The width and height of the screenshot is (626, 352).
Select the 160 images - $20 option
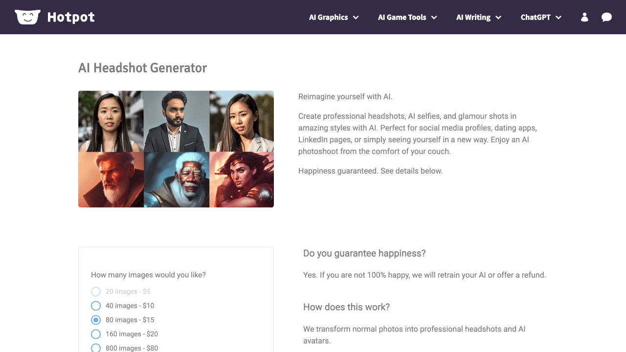click(96, 334)
